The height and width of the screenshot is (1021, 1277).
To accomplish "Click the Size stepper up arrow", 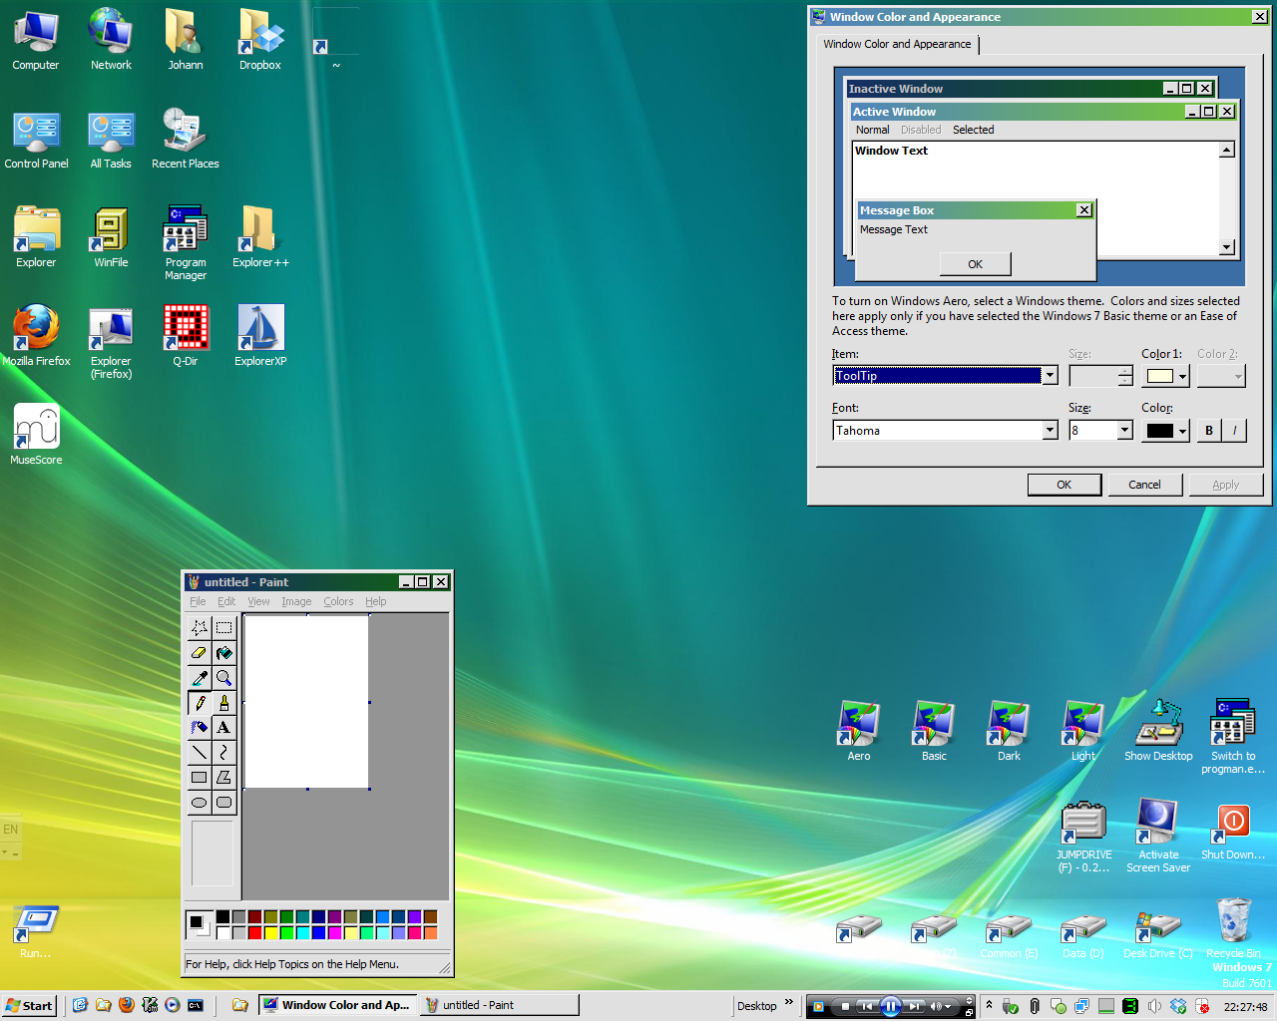I will coord(1125,371).
